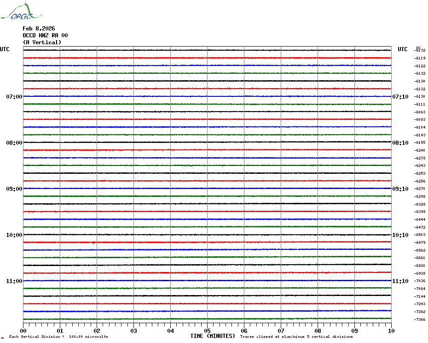Select the OCCD HNZ RA 00 station label
Viewport: 428px width, 343px height.
(45, 35)
